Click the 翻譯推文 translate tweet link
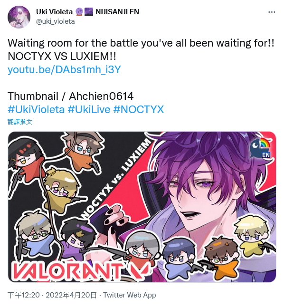The width and height of the screenshot is (284, 307). click(19, 122)
